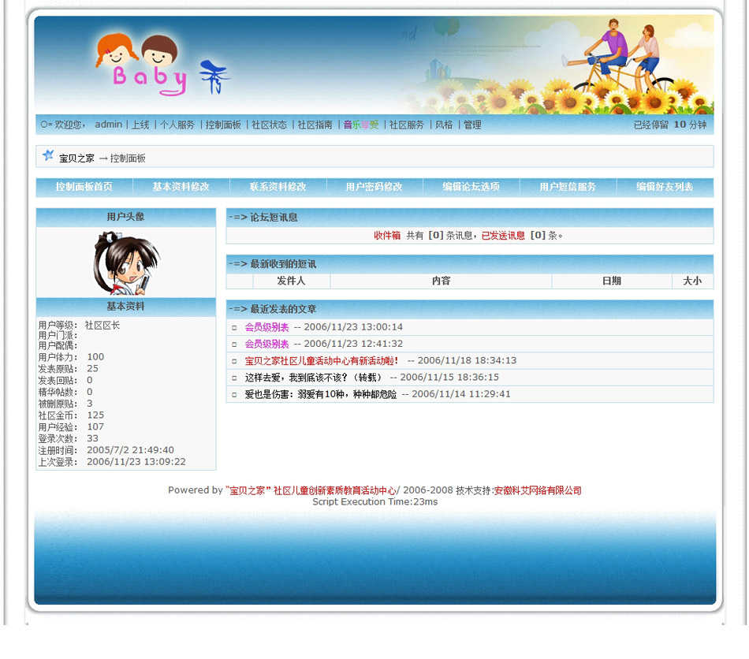749x659 pixels.
Task: Click bullet icon before 会员级别表 12:41:32 post
Action: tap(234, 344)
